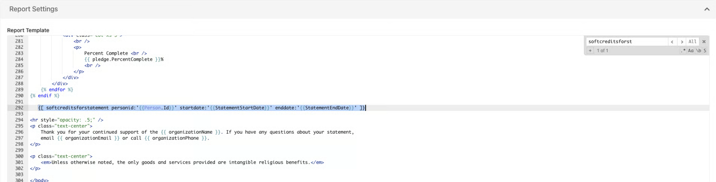Toggle replace mode with plus button
716x182 pixels.
[x=590, y=50]
